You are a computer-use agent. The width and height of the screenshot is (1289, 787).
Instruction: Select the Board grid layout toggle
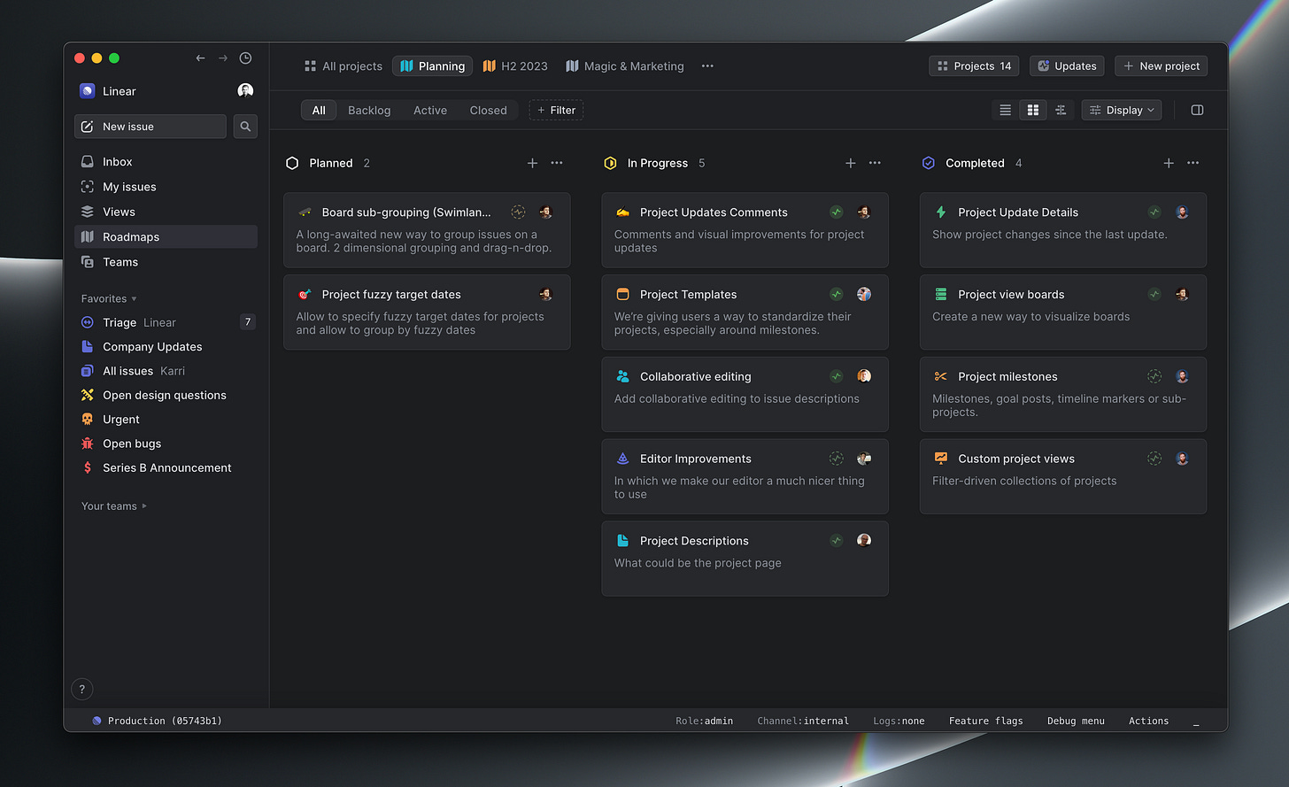1033,111
